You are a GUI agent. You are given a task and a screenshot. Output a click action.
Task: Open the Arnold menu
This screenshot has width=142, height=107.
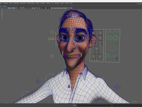[67, 3]
